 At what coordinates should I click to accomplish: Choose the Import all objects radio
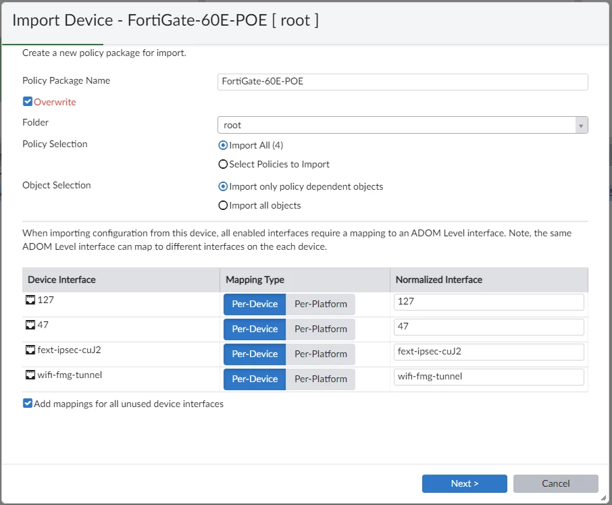(223, 205)
